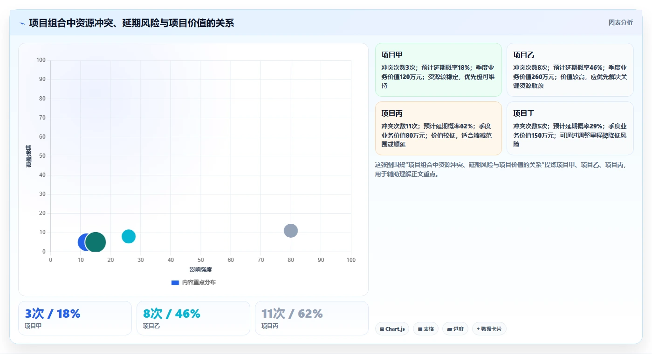Select the dark green bubble on chart
Screen dimensions: 652x354
pos(96,242)
